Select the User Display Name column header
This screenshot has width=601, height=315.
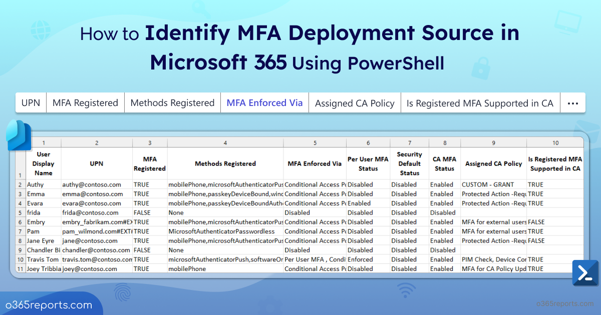tap(44, 163)
